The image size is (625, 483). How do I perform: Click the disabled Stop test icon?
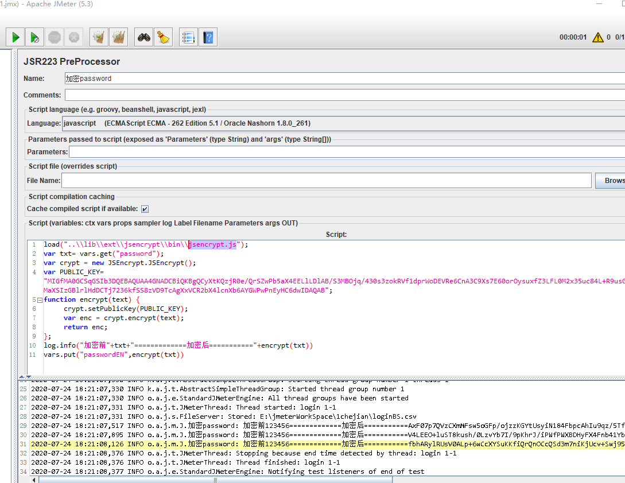tap(55, 37)
